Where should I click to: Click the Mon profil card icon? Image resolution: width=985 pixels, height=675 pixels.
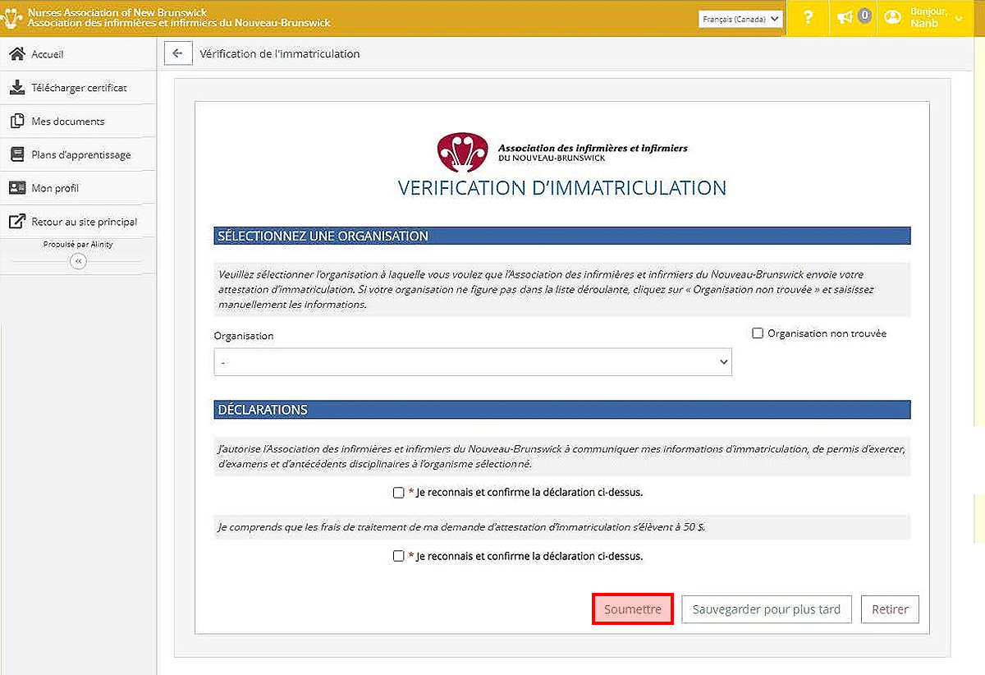click(x=16, y=188)
